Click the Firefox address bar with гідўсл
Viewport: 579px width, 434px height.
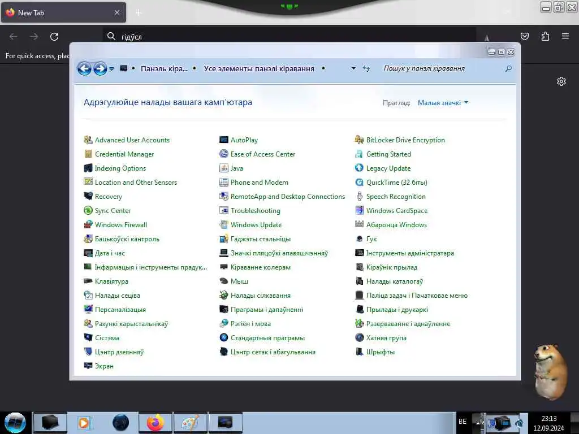(289, 36)
